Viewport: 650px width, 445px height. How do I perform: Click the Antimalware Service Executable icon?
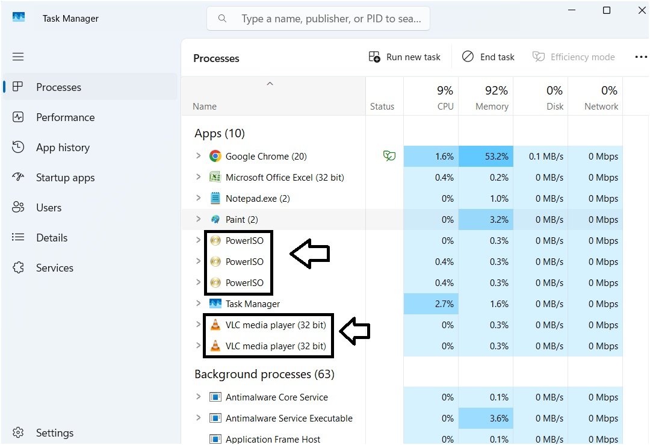[215, 418]
